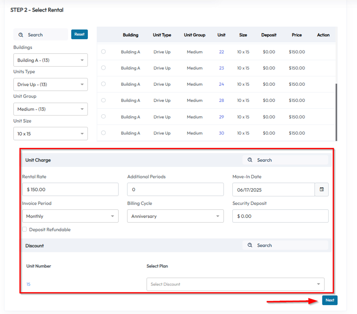357x314 pixels.
Task: Click the Next button
Action: (330, 300)
